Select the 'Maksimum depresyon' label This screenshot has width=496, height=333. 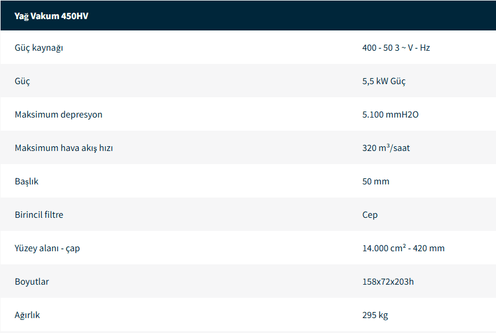tap(58, 115)
